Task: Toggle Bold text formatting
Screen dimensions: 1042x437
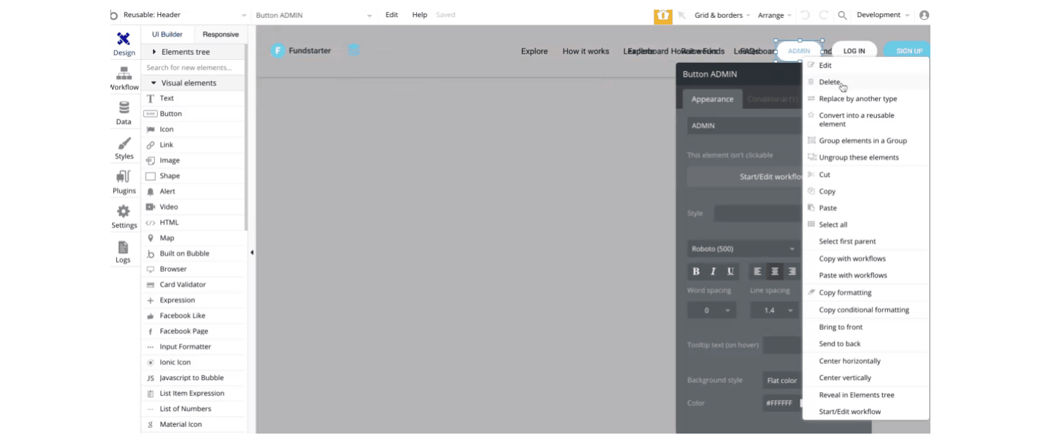Action: (696, 271)
